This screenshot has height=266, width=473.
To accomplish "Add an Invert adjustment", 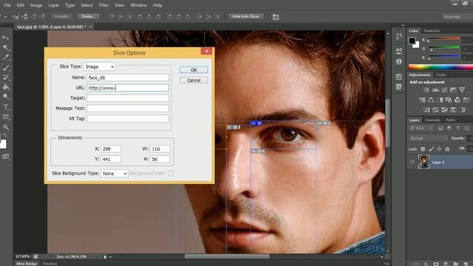I will click(426, 110).
